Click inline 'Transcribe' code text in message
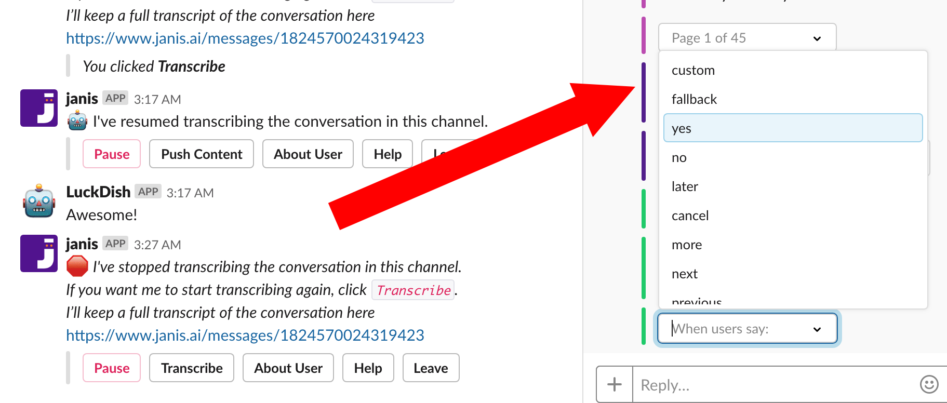This screenshot has width=947, height=403. [x=414, y=290]
